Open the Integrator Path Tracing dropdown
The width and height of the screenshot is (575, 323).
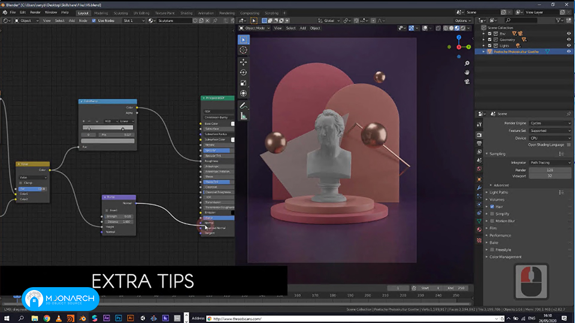[550, 163]
